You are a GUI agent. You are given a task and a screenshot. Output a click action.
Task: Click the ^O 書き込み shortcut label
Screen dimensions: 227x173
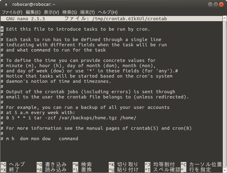(51, 164)
